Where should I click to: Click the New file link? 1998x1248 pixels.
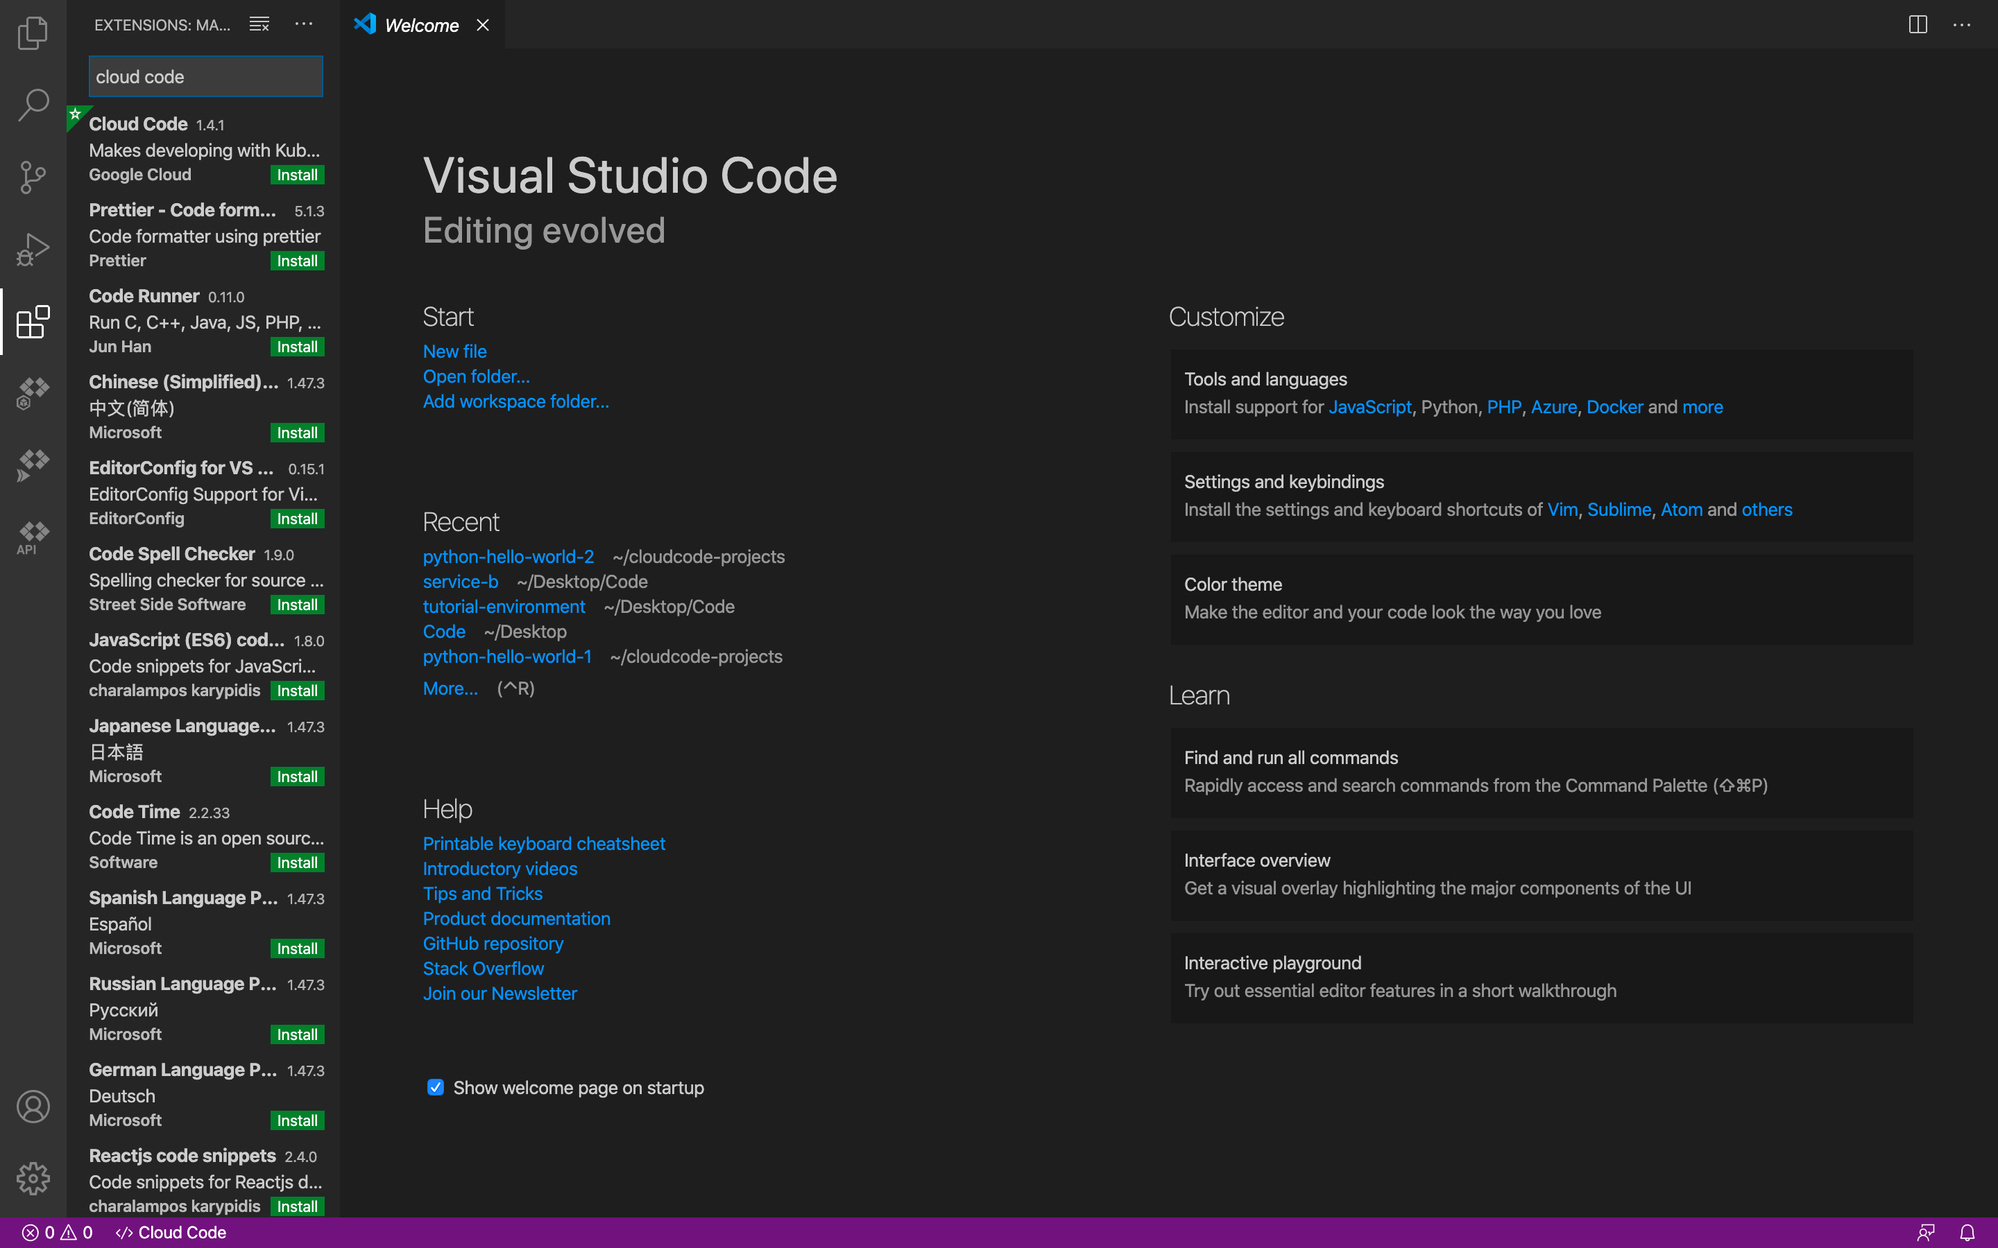(454, 351)
